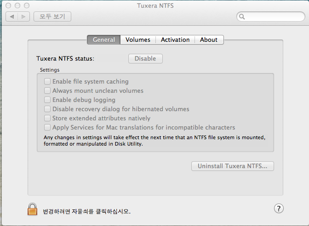Open help with the question mark button
The height and width of the screenshot is (226, 309).
(279, 209)
